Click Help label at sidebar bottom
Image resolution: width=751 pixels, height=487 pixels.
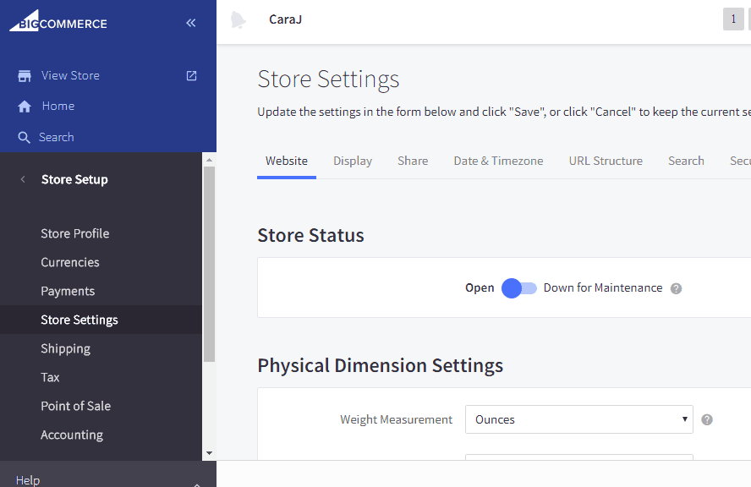[x=28, y=480]
